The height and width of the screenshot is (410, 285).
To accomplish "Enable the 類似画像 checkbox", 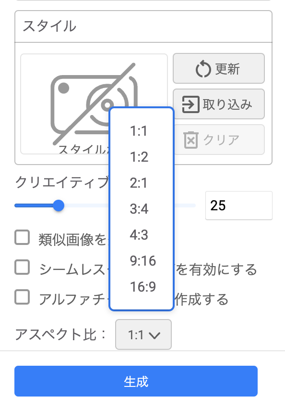I will click(x=22, y=237).
